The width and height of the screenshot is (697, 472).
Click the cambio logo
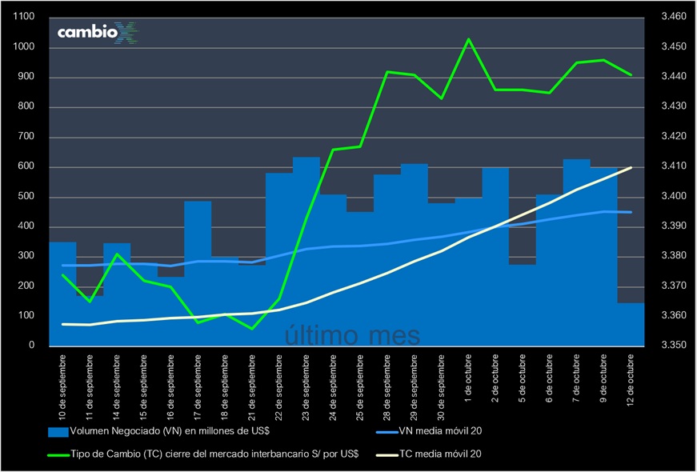[x=98, y=33]
